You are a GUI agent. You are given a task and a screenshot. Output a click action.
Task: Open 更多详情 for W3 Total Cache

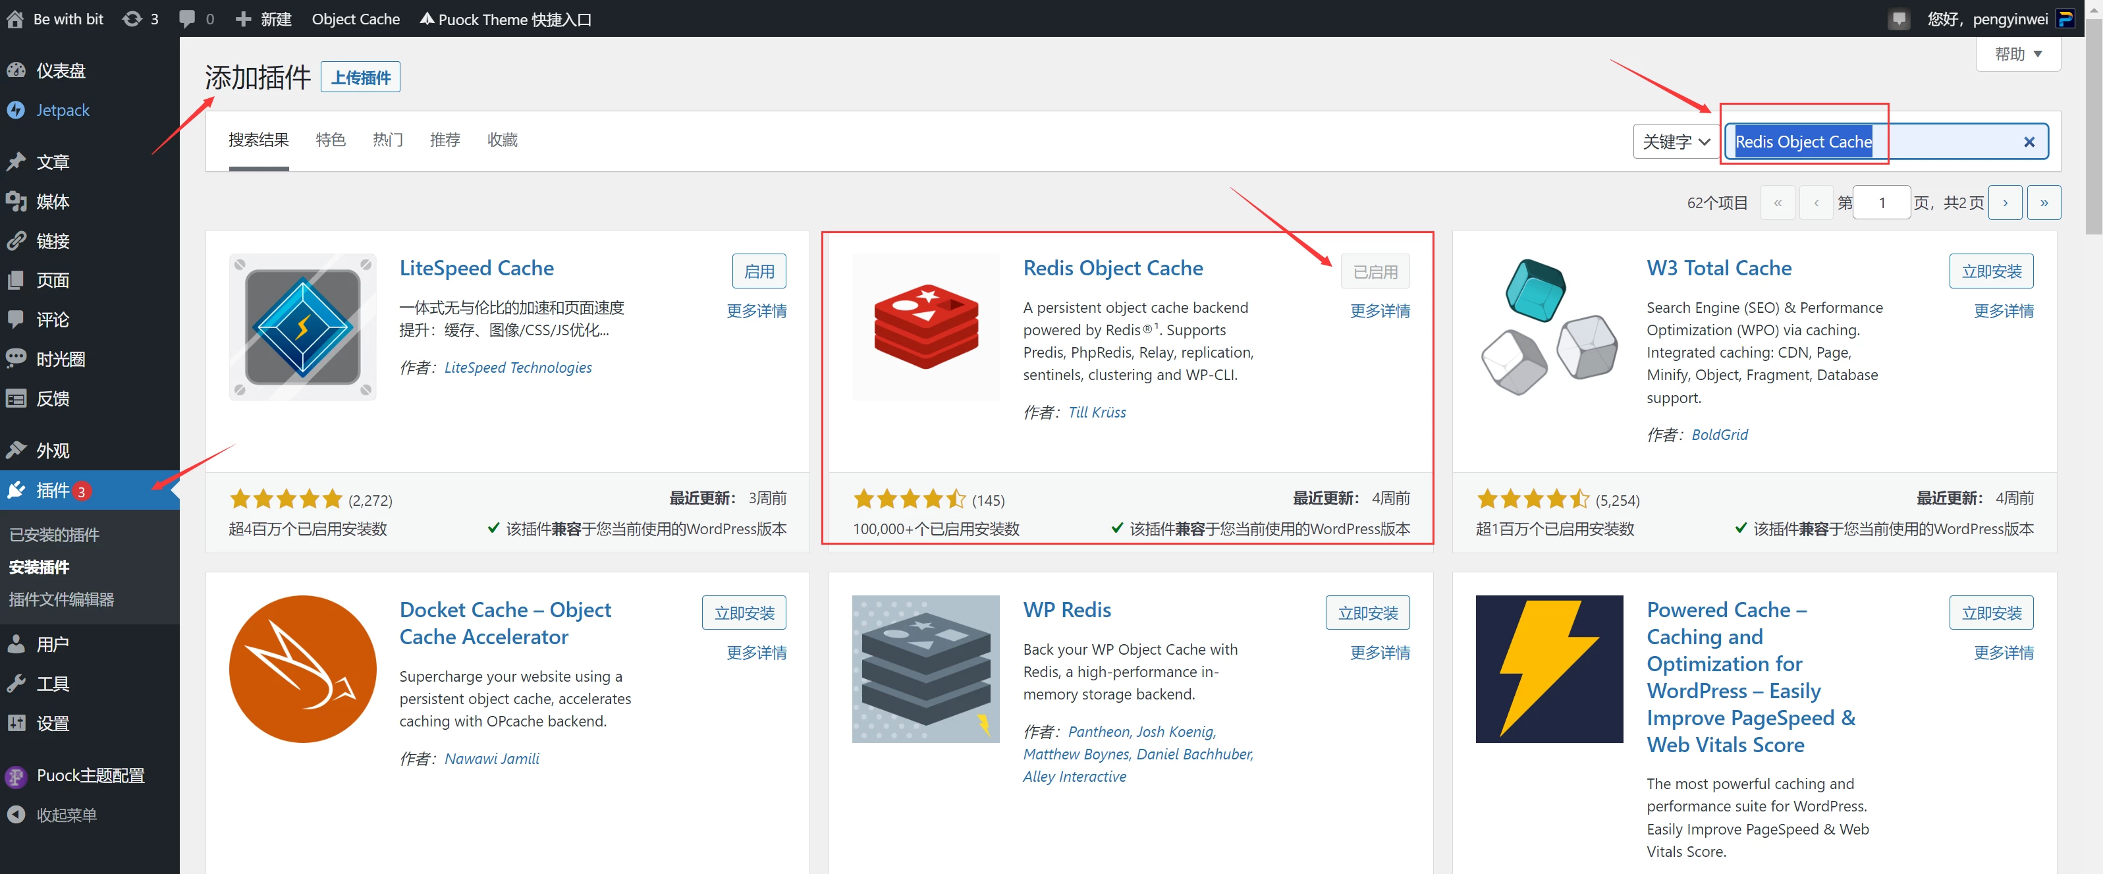pyautogui.click(x=2004, y=311)
